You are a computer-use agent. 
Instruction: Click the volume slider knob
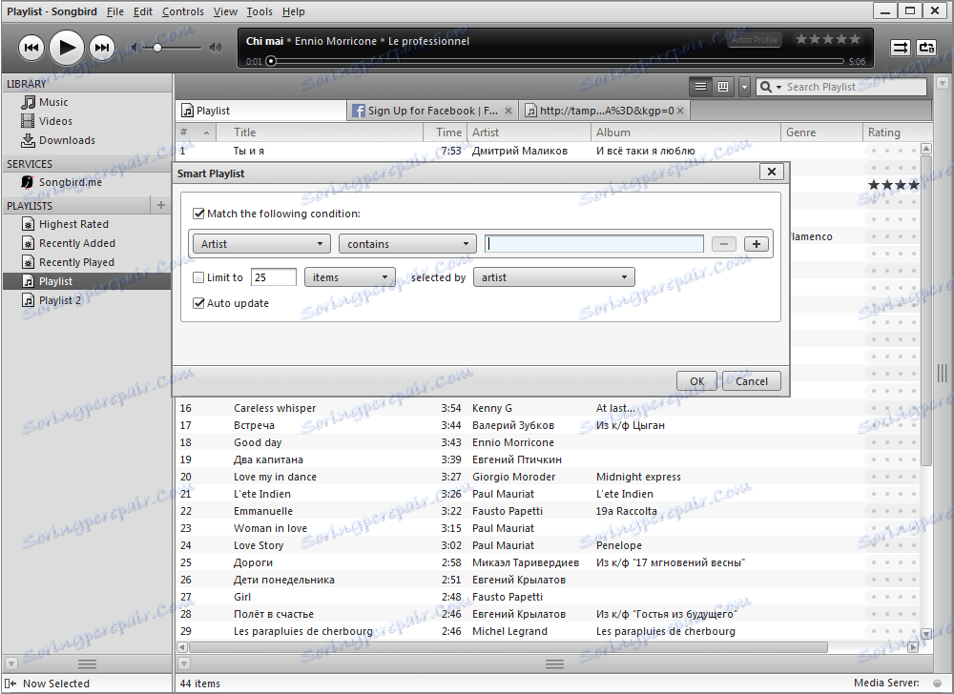pyautogui.click(x=157, y=48)
